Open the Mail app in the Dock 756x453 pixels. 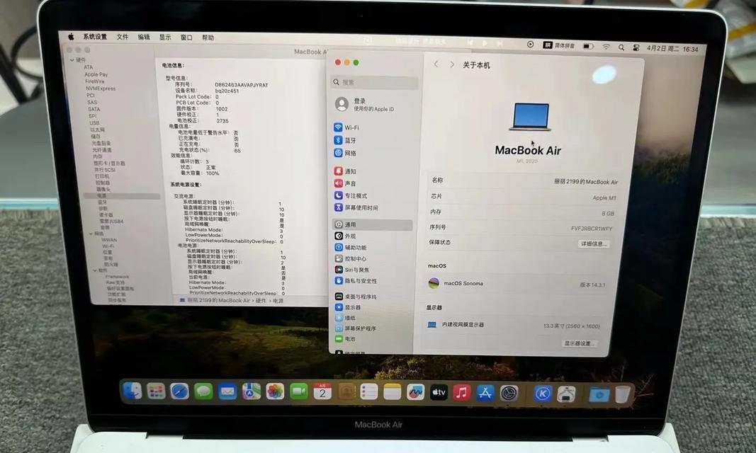click(x=227, y=392)
